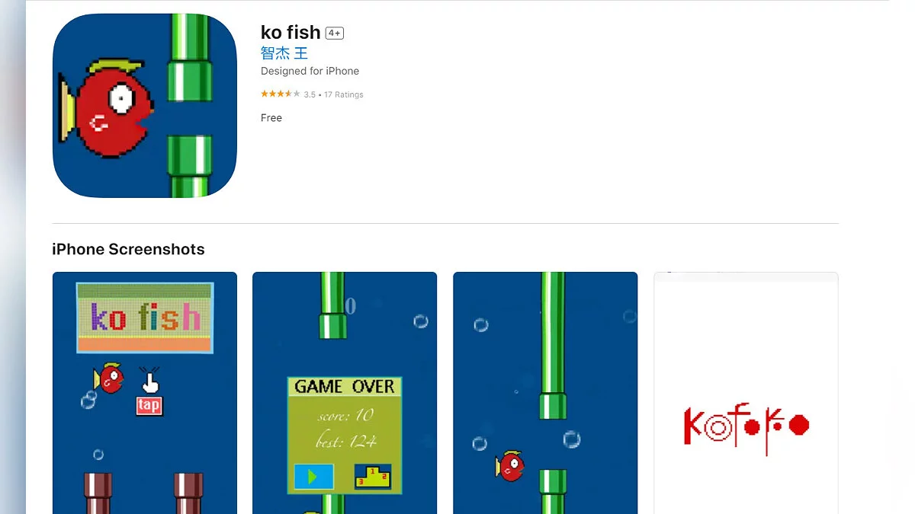
Task: Click the red fish in first screenshot
Action: tap(108, 377)
